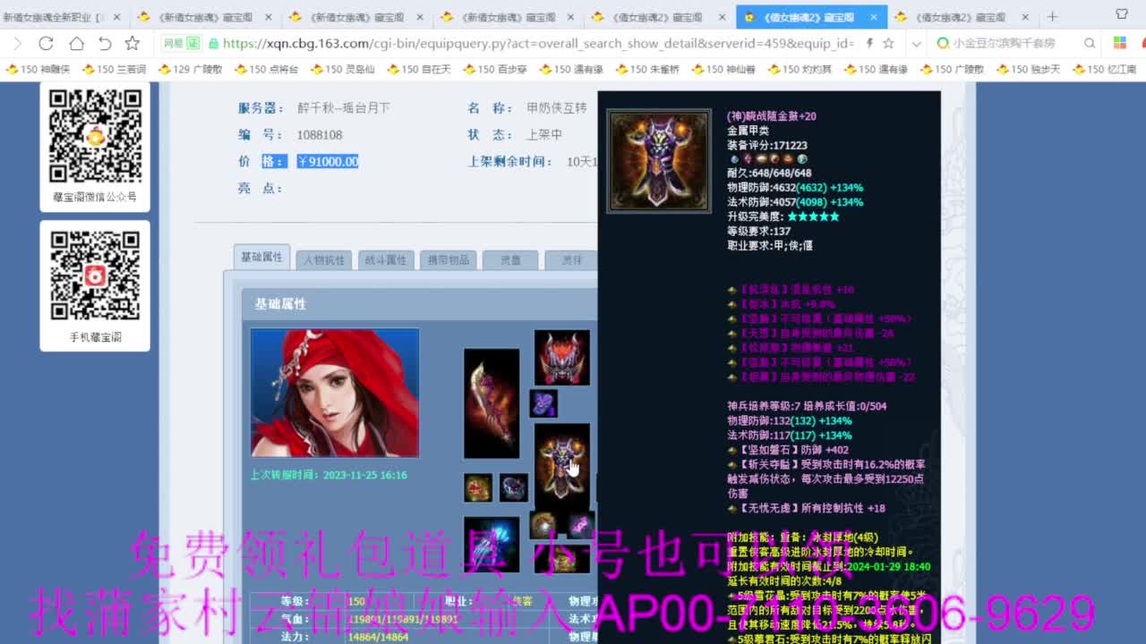Image resolution: width=1146 pixels, height=644 pixels.
Task: Switch to the 人物抗性 tab
Action: click(323, 259)
